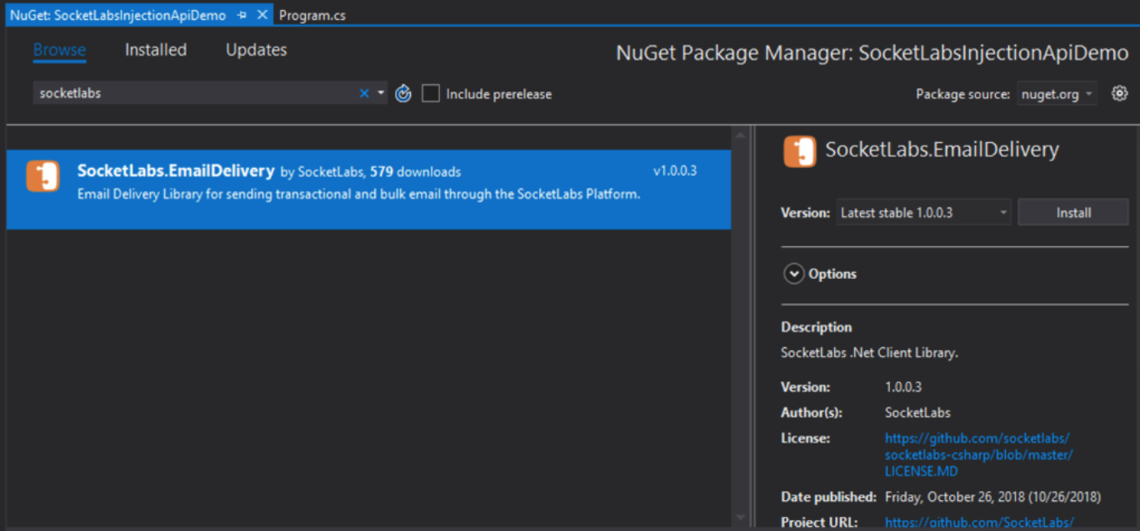Clear the socketlabs search text
This screenshot has height=531, width=1140.
click(364, 93)
